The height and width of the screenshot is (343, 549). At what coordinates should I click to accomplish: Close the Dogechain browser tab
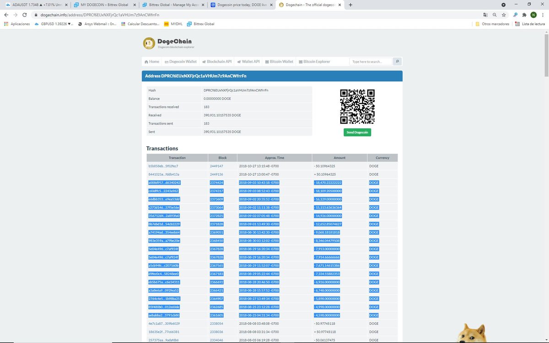click(339, 5)
